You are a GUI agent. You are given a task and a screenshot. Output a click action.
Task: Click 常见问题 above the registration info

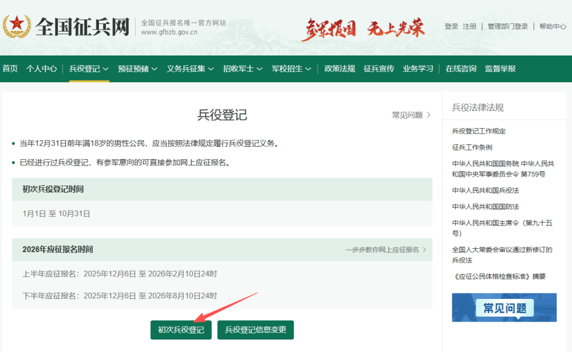point(406,115)
